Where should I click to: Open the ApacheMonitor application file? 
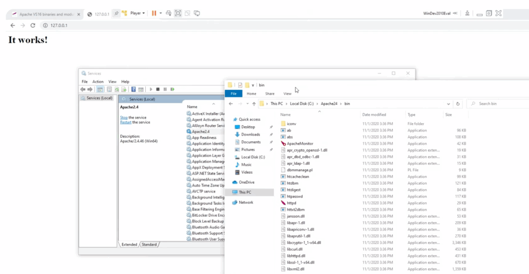coord(300,143)
